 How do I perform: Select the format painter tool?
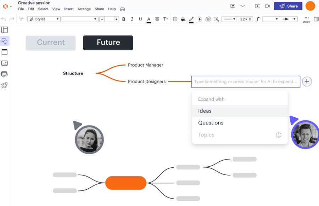(21, 19)
